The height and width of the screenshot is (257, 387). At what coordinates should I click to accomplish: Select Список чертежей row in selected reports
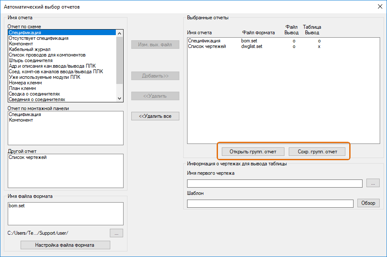pyautogui.click(x=207, y=46)
